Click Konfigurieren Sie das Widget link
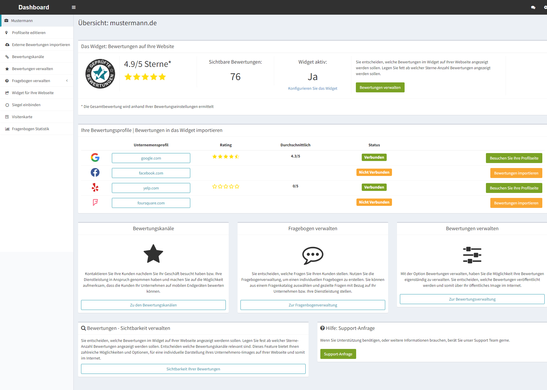547x390 pixels. [x=312, y=88]
